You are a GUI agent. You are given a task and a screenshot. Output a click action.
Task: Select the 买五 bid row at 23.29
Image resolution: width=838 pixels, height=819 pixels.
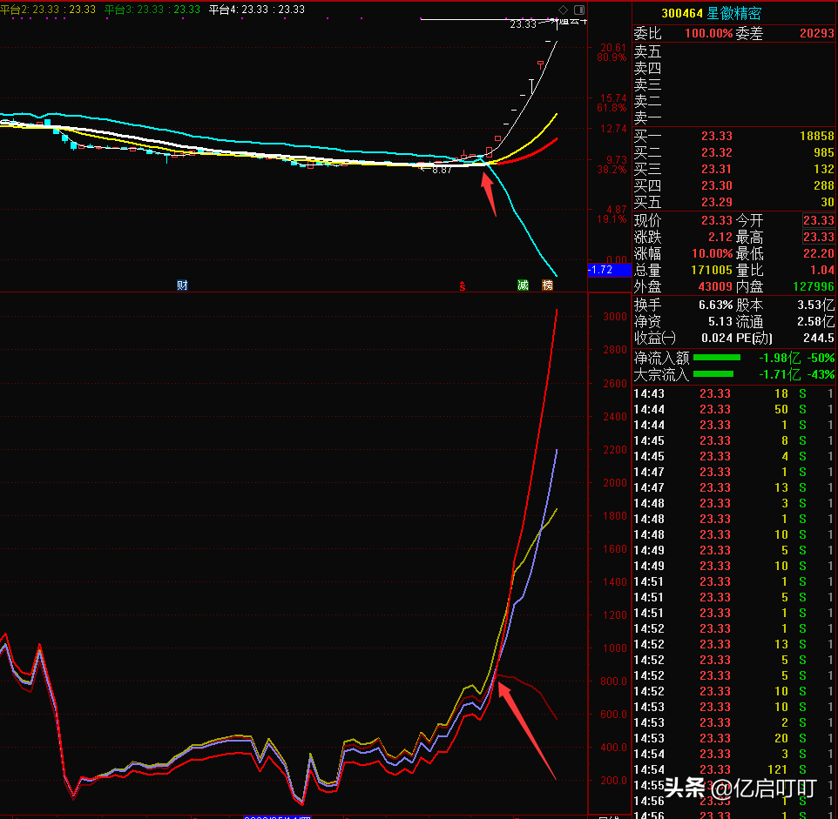[733, 203]
